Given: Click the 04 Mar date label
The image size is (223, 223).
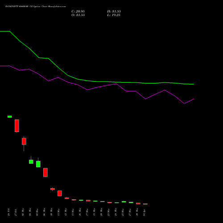Looking at the screenshot, I should (30, 212).
